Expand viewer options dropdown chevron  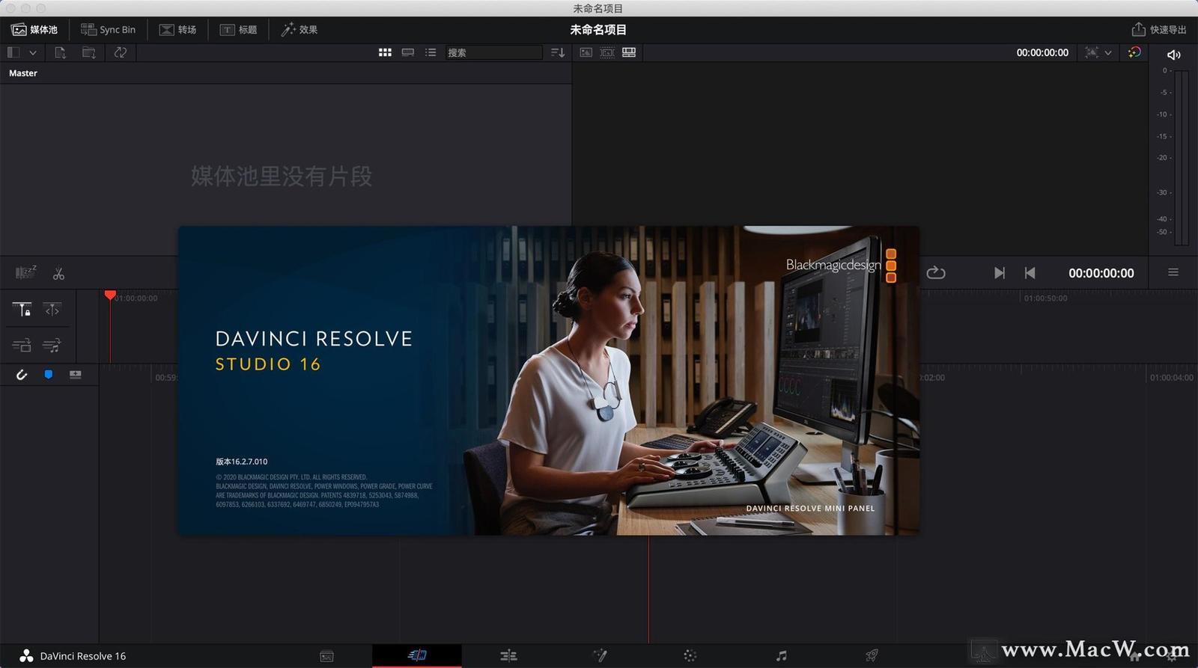pyautogui.click(x=1108, y=52)
